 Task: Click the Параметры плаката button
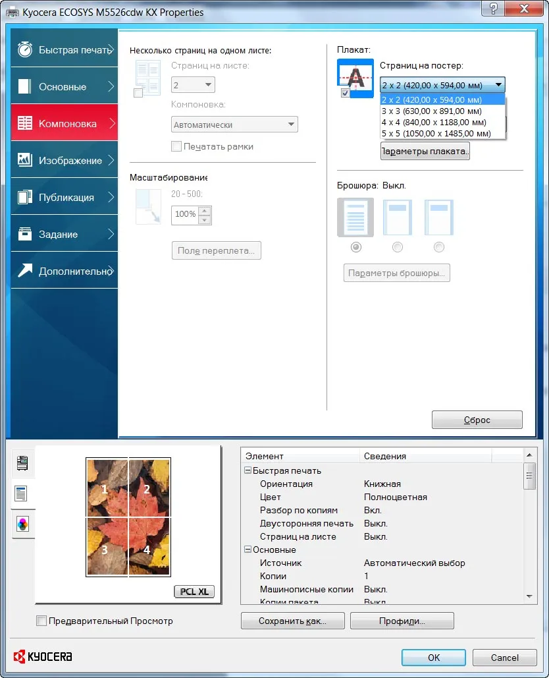point(425,152)
